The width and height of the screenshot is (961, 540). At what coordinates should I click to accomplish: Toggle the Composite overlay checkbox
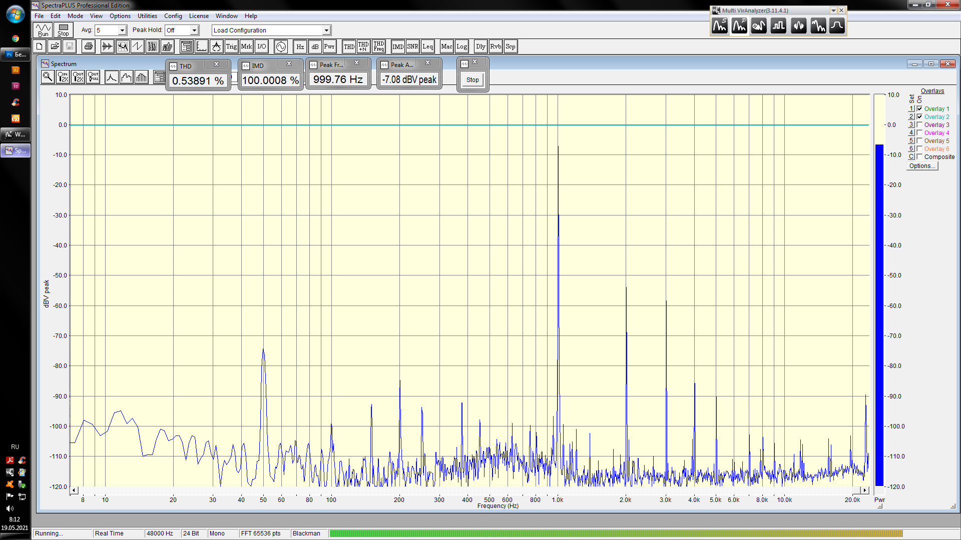point(919,156)
